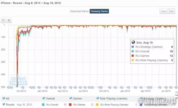Open the leftmost event bubble on the timeline
Image resolution: width=178 pixels, height=108 pixels.
[x=8, y=87]
